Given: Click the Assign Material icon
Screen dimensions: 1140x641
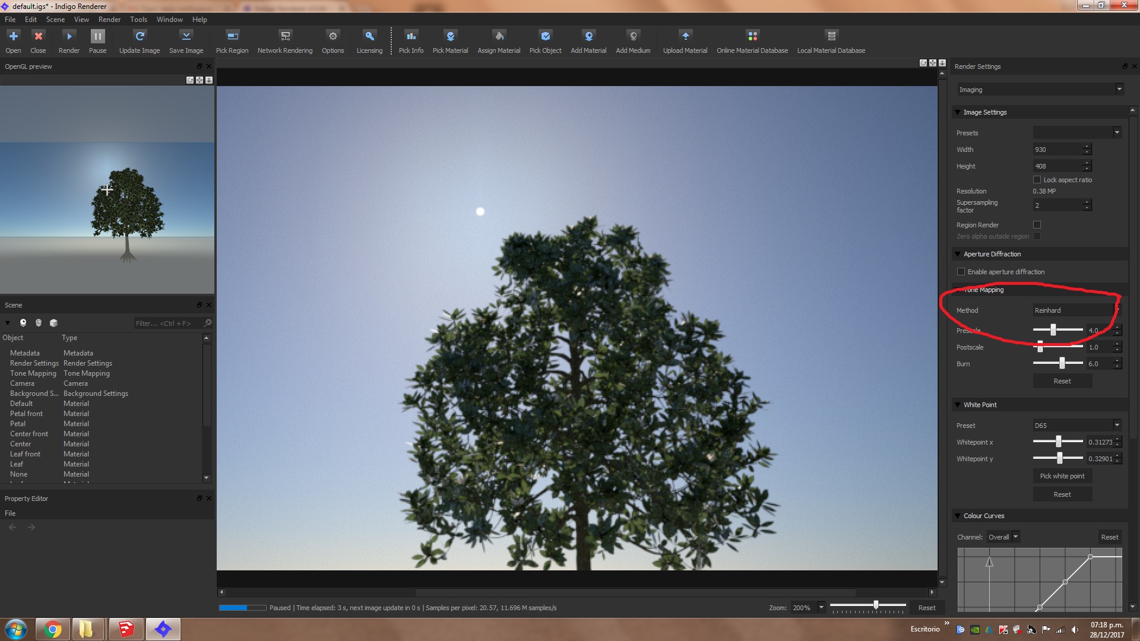Looking at the screenshot, I should (499, 37).
